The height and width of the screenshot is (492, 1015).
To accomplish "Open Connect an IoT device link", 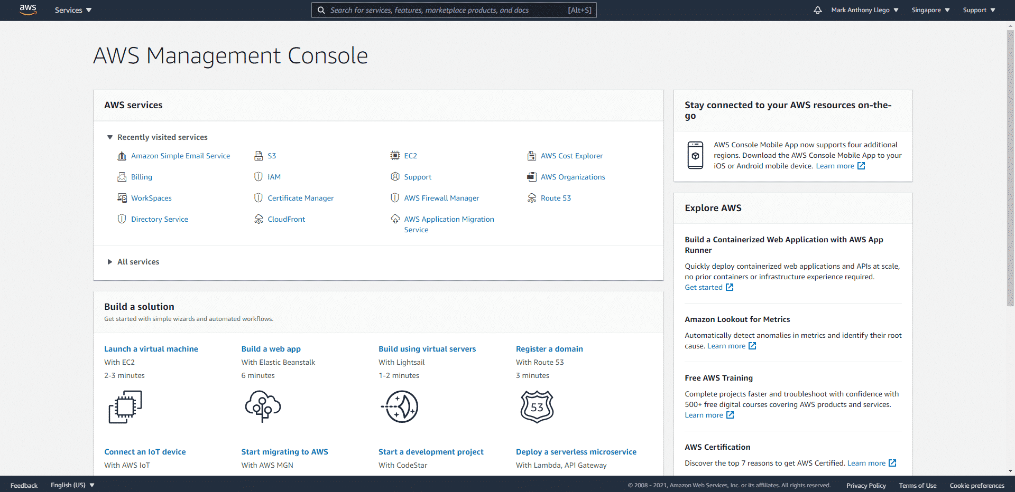I will click(145, 452).
